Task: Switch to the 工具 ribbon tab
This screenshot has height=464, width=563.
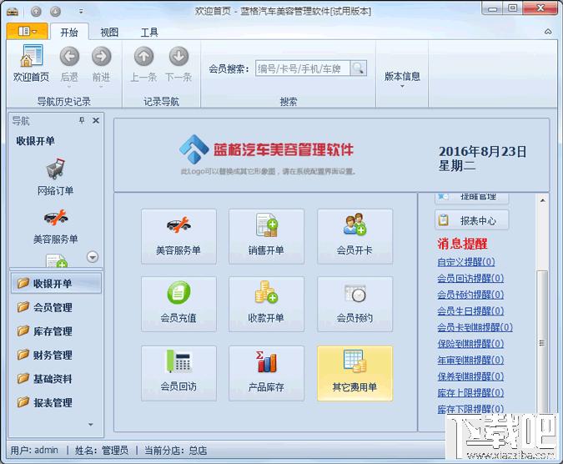Action: pos(149,33)
